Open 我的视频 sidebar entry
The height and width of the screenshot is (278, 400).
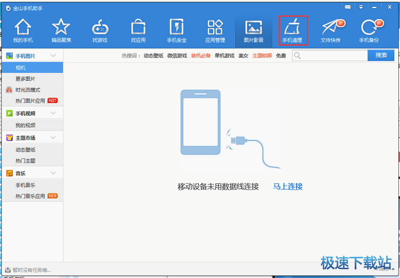(x=33, y=125)
